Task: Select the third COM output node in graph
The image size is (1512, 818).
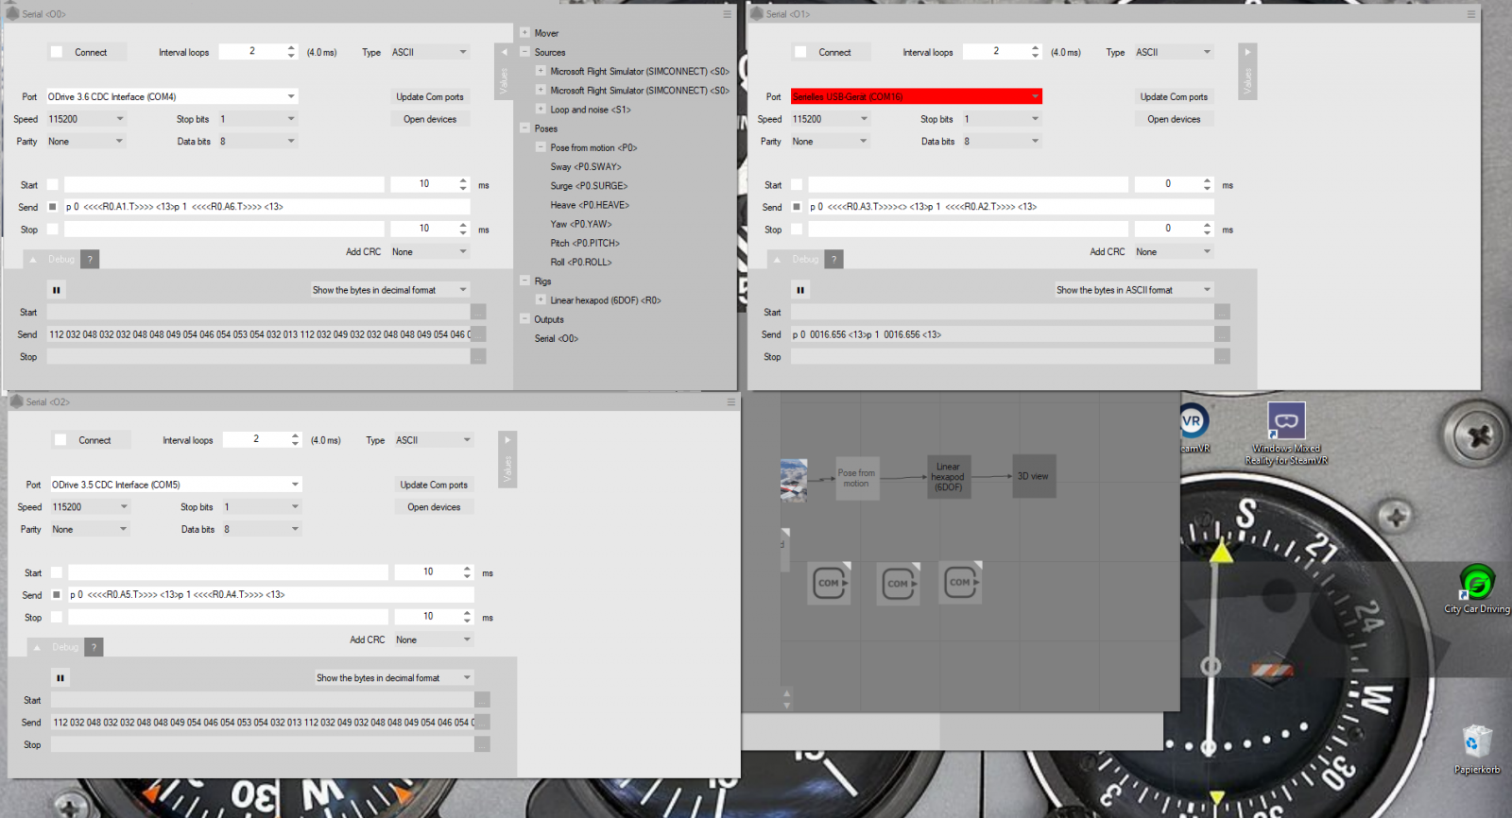Action: [x=960, y=583]
